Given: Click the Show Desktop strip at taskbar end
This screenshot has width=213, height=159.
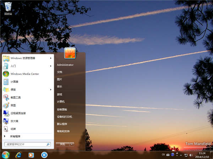Looking at the screenshot, I should pyautogui.click(x=212, y=155).
